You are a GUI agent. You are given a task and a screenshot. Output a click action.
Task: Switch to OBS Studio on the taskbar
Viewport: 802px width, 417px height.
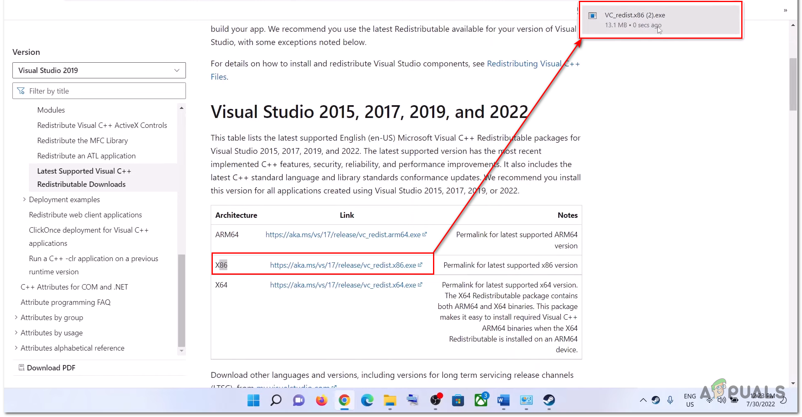pyautogui.click(x=436, y=400)
